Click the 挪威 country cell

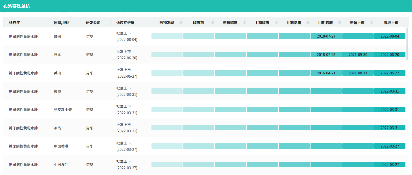click(x=58, y=92)
